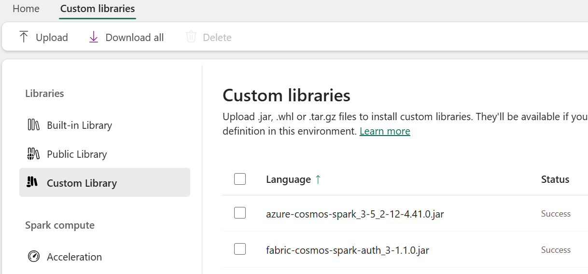Screen dimensions: 588x274
Task: Click the Acceleration gauge icon
Action: pos(33,257)
